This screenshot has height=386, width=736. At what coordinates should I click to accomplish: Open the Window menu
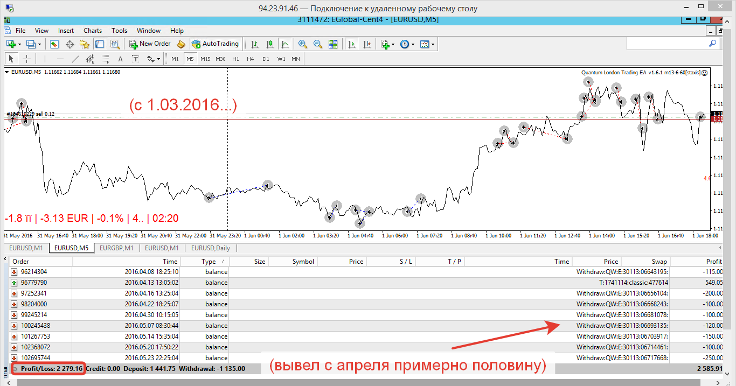[x=149, y=31]
